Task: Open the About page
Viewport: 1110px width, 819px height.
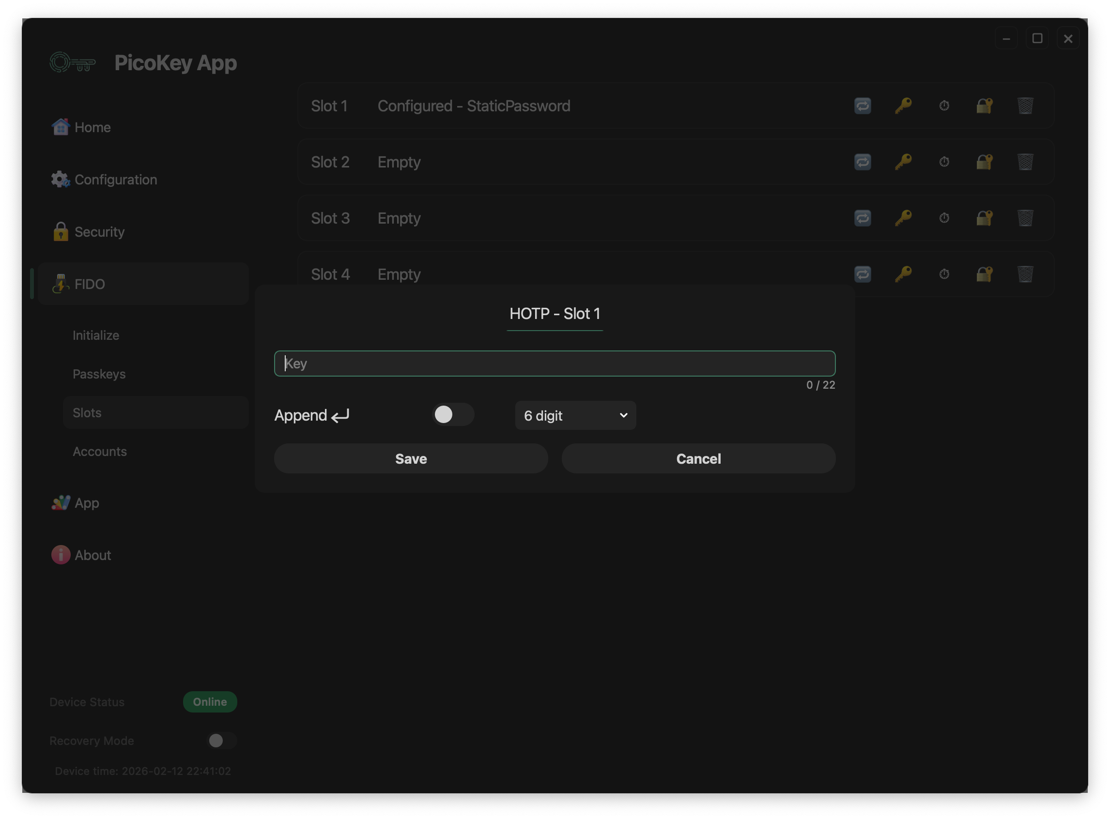Action: pyautogui.click(x=93, y=555)
